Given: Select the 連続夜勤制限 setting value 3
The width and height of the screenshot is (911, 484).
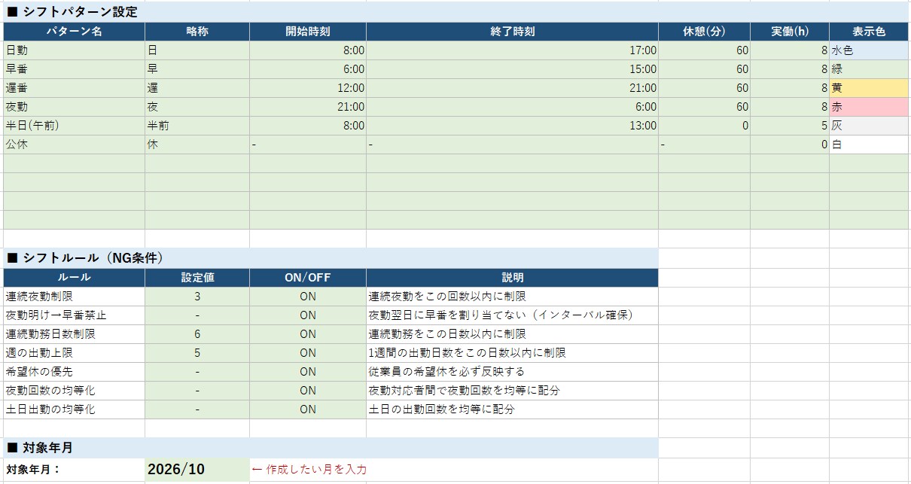Looking at the screenshot, I should [197, 297].
